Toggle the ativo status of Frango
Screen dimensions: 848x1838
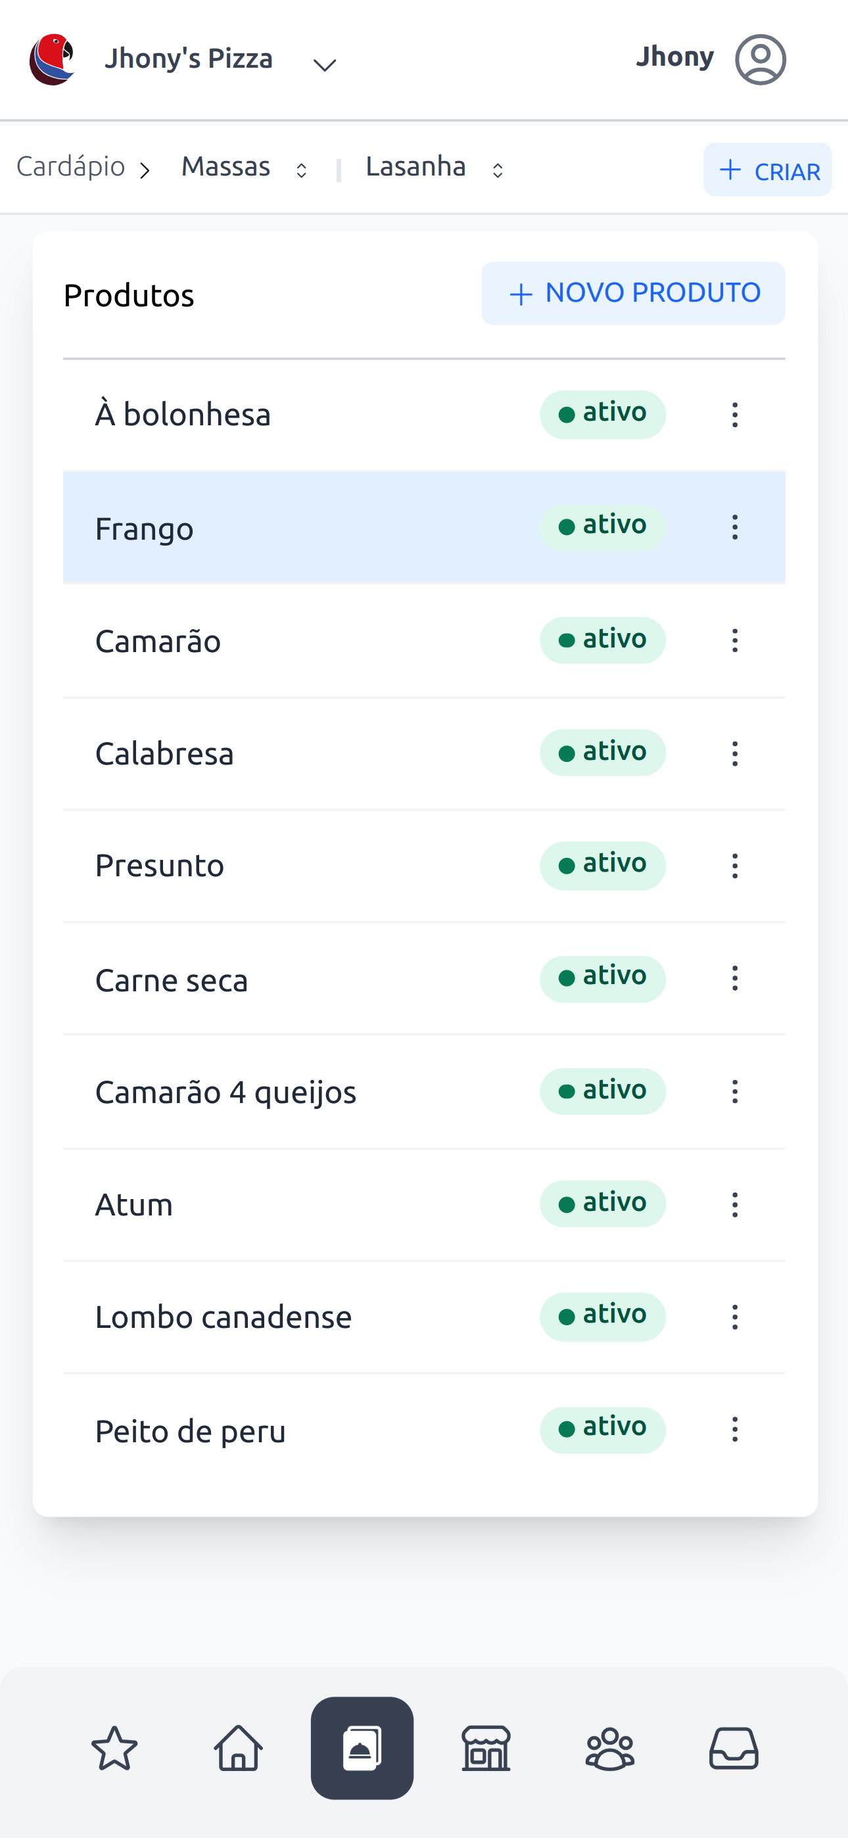tap(602, 527)
